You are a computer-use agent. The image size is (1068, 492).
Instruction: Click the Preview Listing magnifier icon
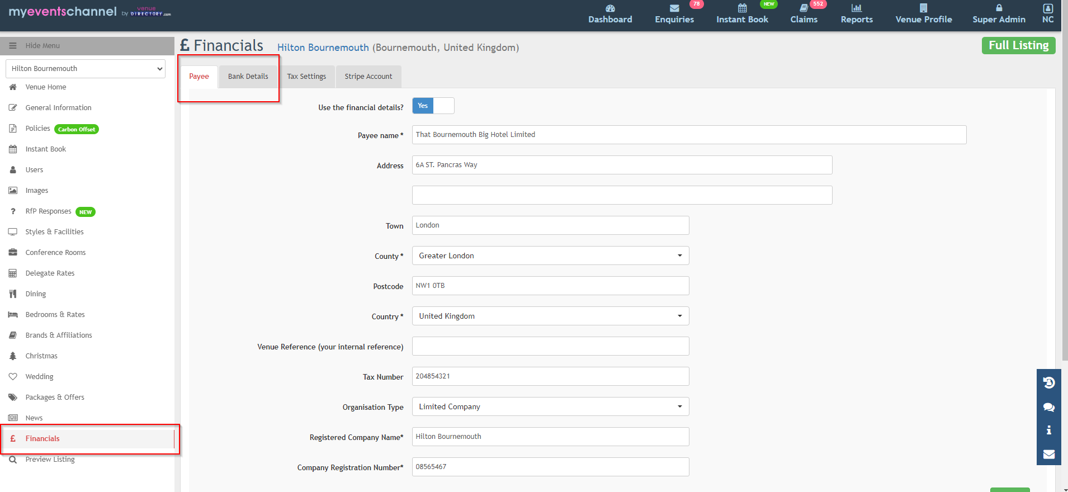tap(13, 460)
